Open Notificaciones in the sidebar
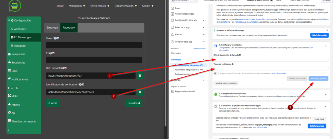333x139 pixels. click(x=18, y=79)
